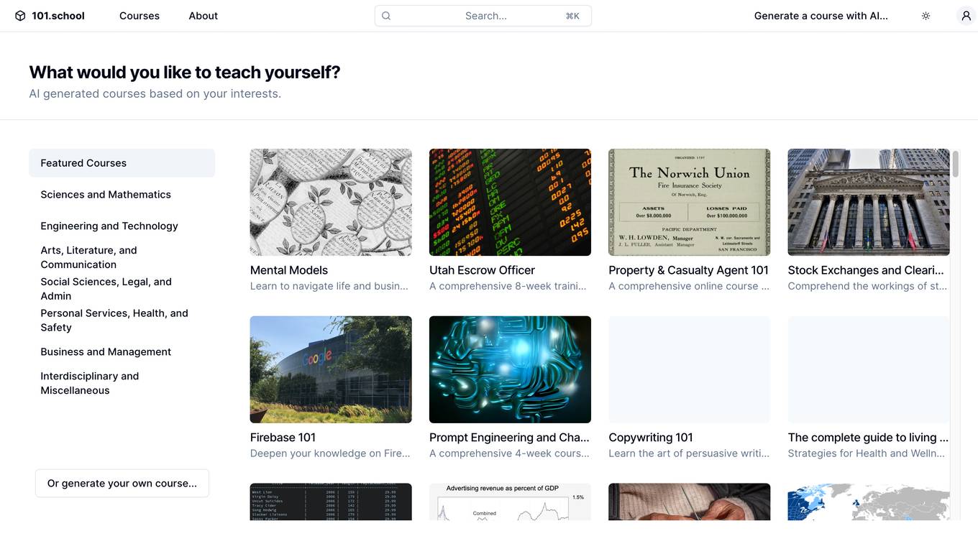Click the Firebase 101 title
This screenshot has width=978, height=549.
[x=283, y=438]
